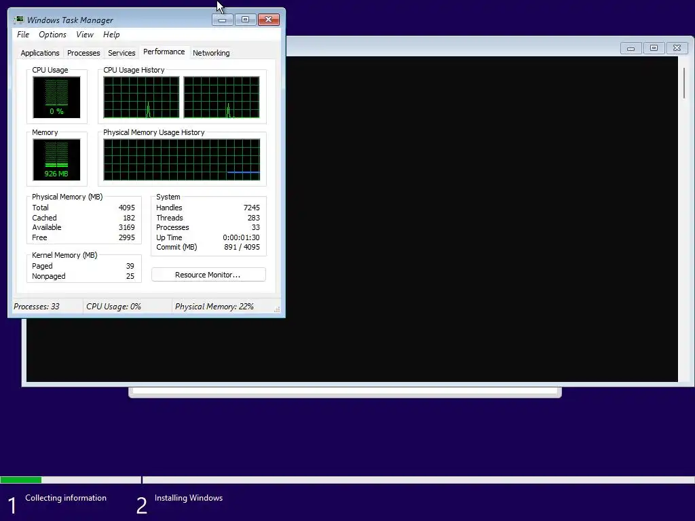This screenshot has height=521, width=695.
Task: Switch to the Networking tab
Action: point(211,53)
